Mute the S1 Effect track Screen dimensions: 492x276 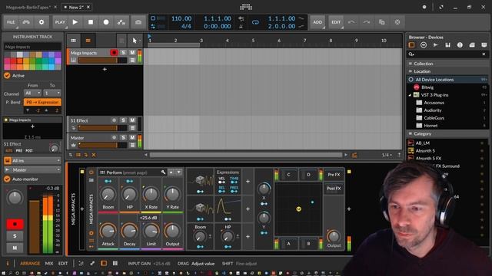point(132,120)
